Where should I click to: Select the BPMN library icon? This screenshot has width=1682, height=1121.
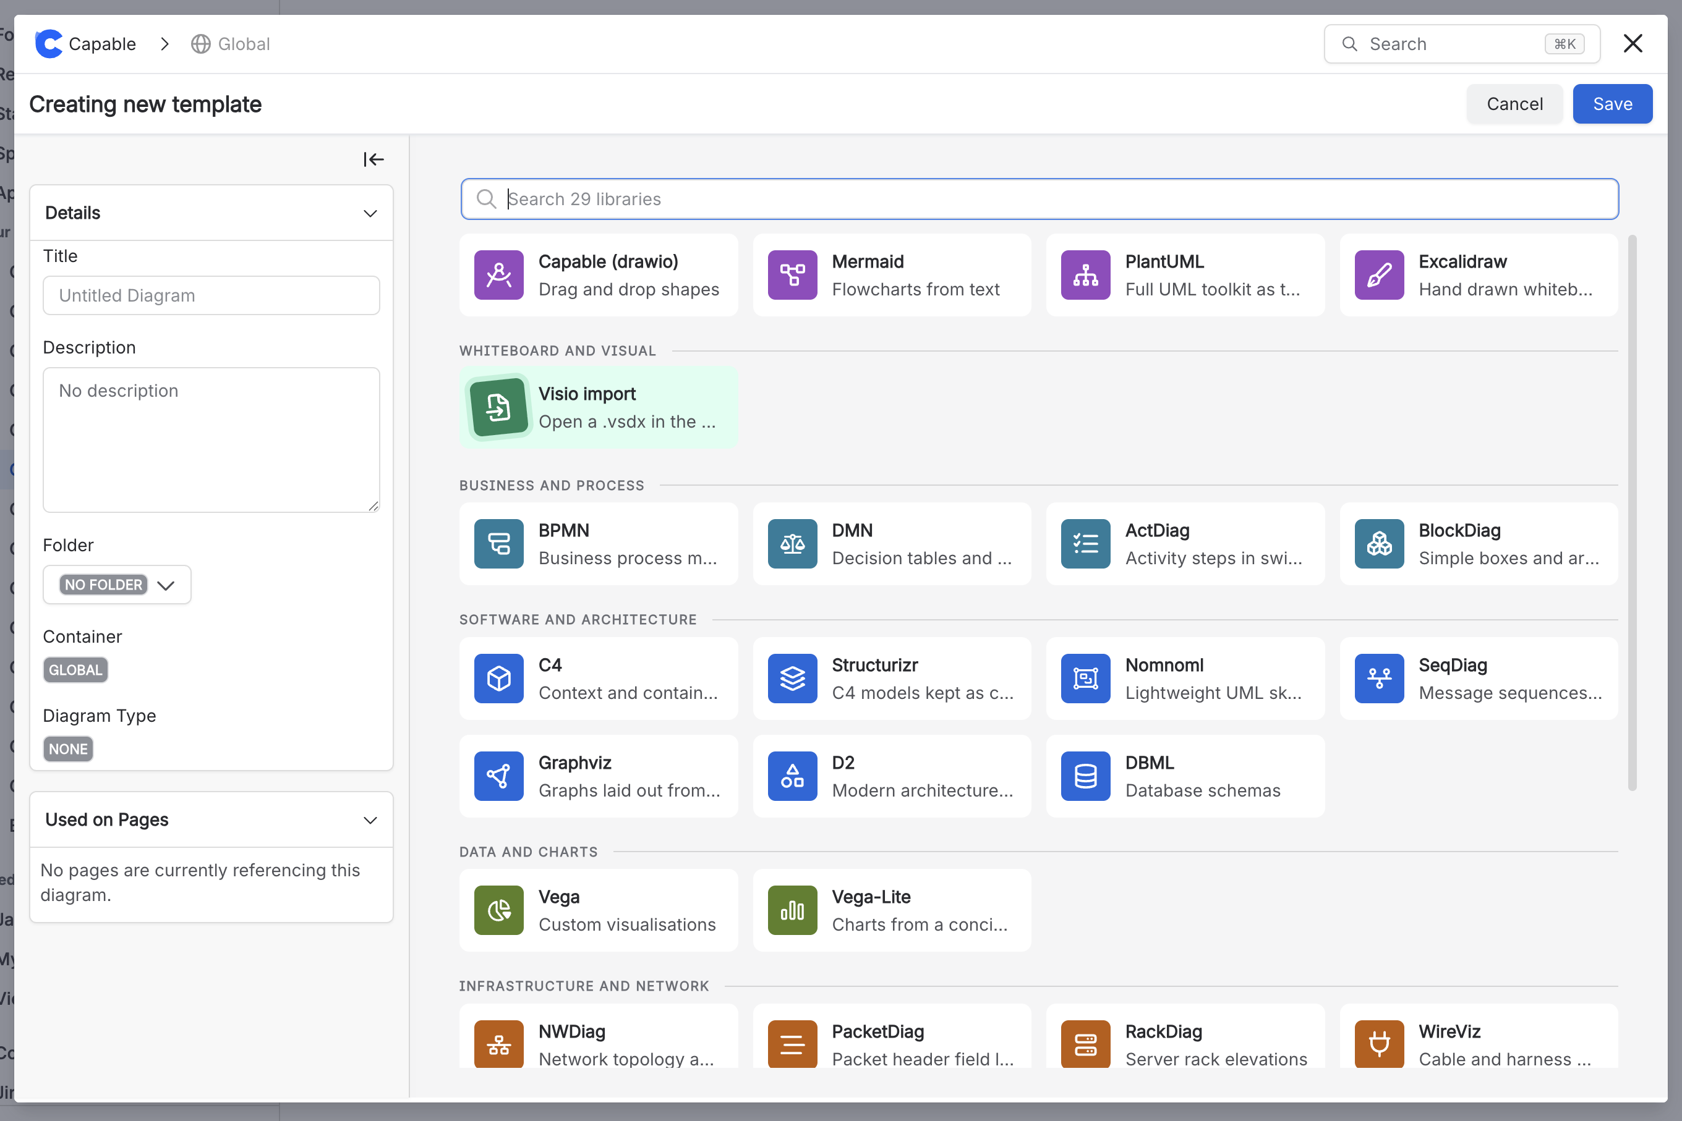tap(498, 543)
